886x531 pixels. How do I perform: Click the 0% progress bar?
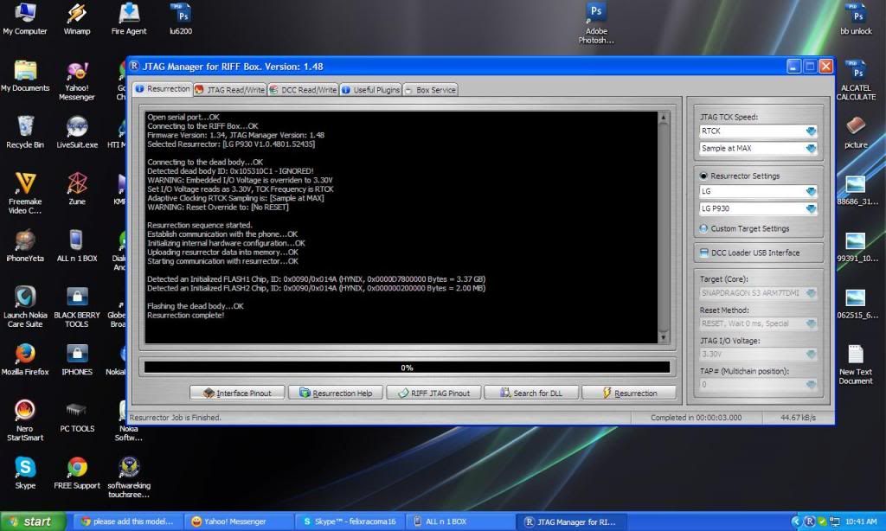(x=407, y=368)
